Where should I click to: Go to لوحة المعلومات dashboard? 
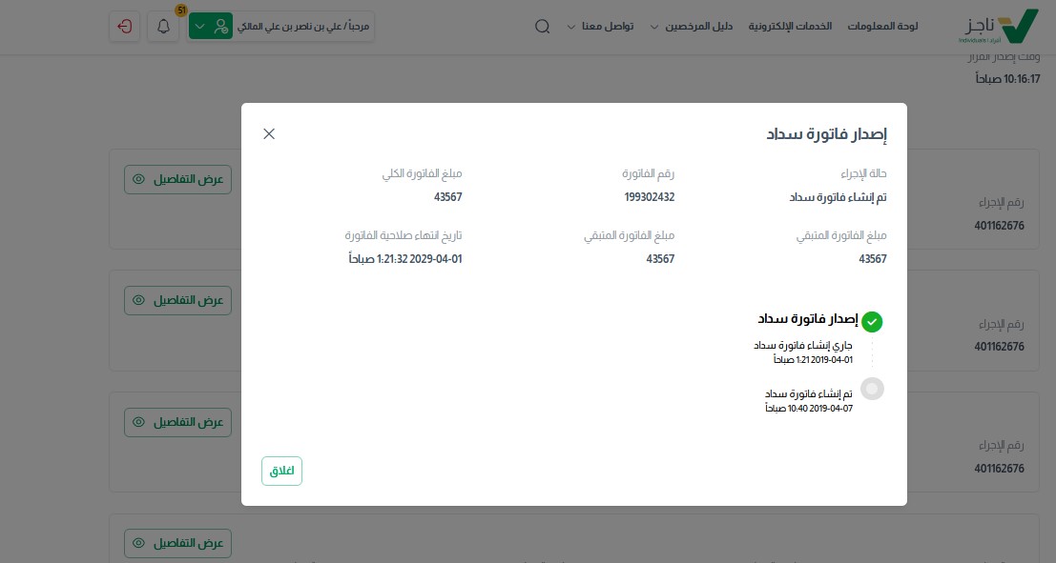(x=882, y=27)
